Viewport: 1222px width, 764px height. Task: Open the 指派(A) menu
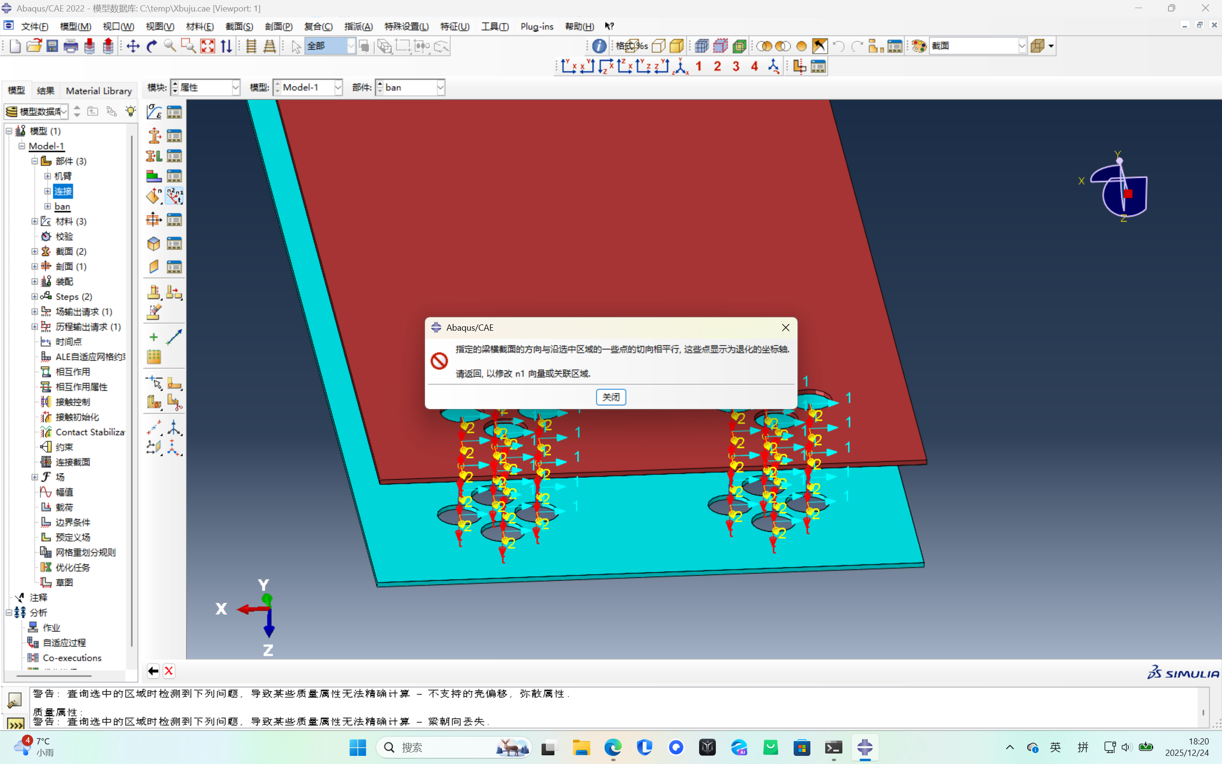click(x=358, y=26)
